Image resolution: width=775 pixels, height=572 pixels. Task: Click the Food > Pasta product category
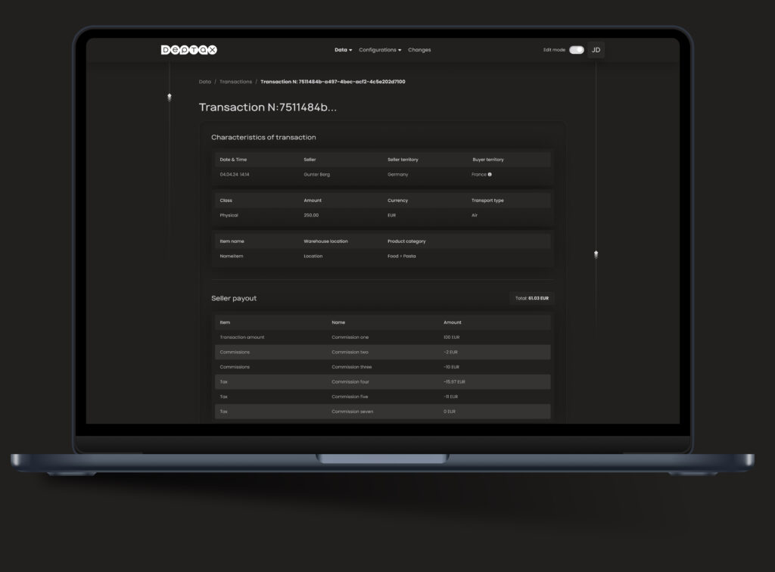point(401,256)
